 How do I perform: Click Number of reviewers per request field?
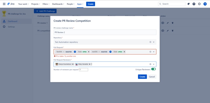(x=83, y=70)
